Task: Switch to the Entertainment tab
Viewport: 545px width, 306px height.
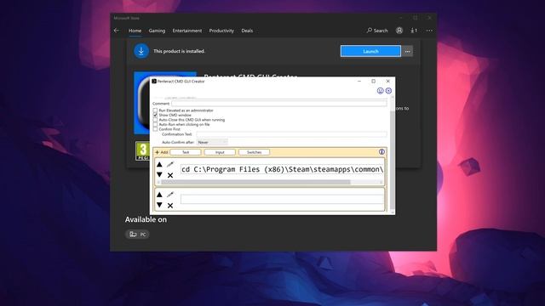Action: (187, 31)
